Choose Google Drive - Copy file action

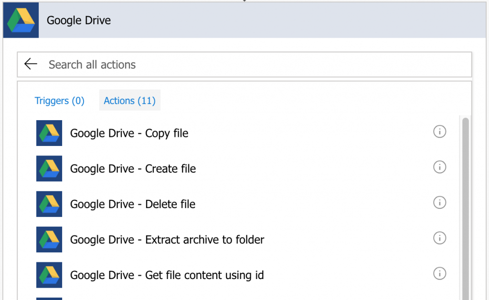pos(129,134)
